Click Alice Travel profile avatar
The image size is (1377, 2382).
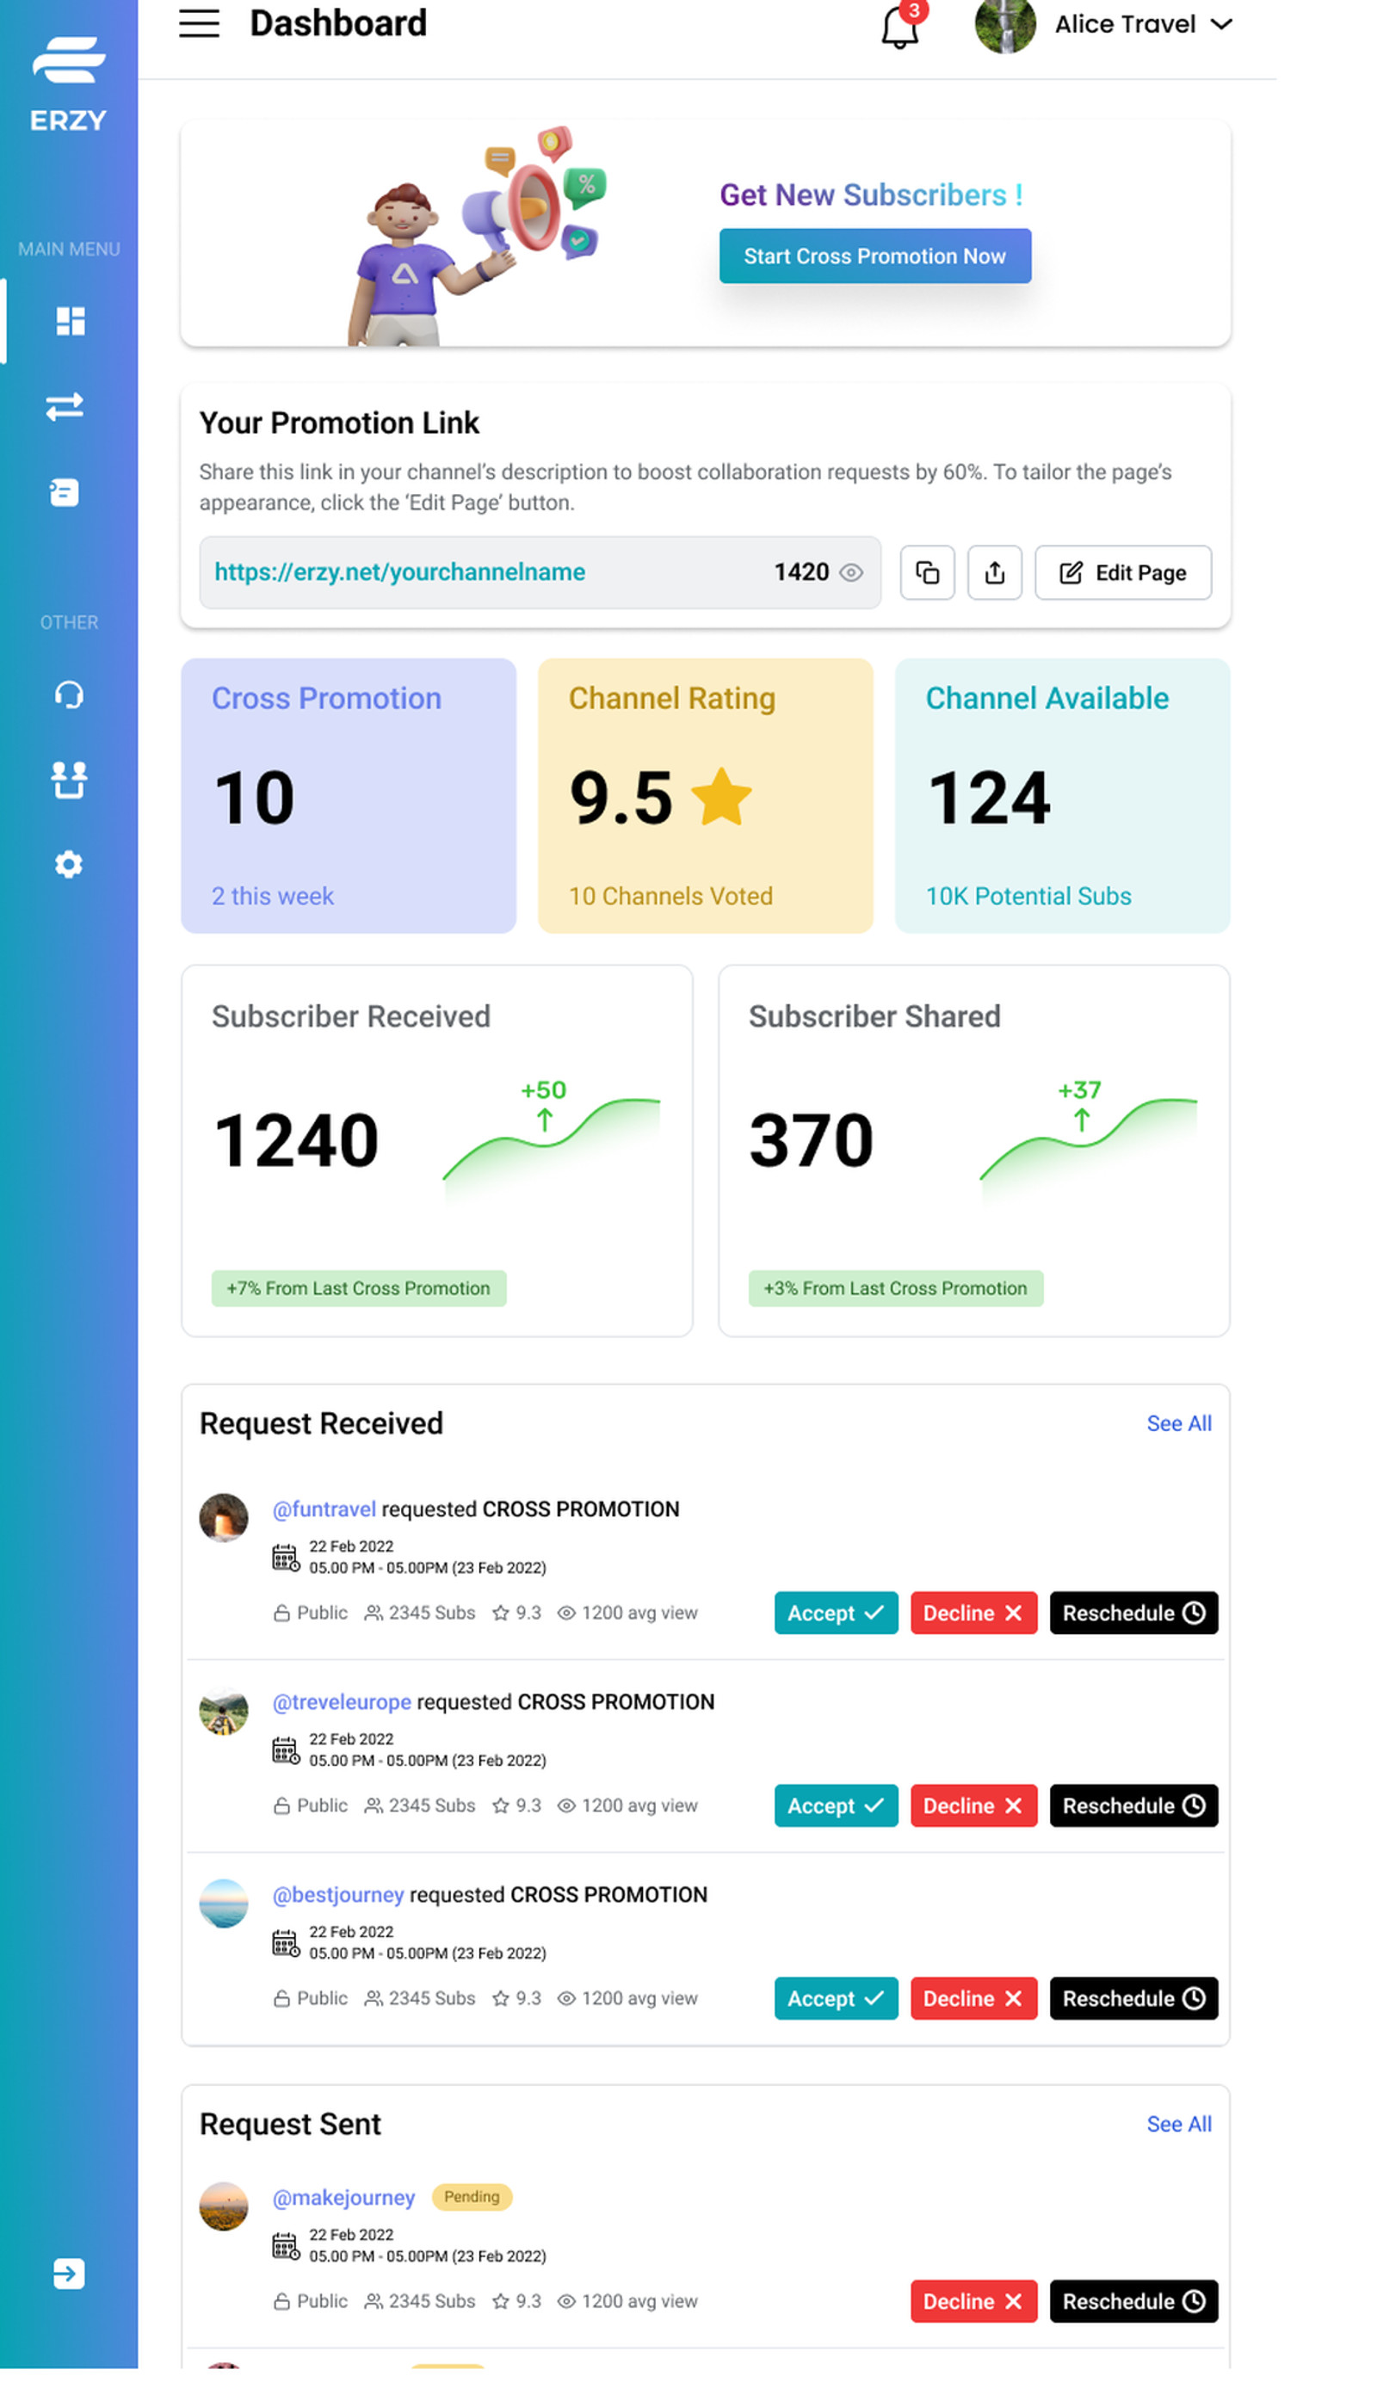tap(1003, 25)
